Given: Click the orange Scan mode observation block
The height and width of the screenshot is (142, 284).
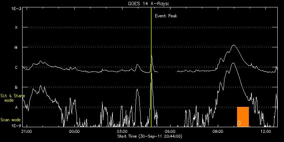Looking at the screenshot, I should pos(243,117).
